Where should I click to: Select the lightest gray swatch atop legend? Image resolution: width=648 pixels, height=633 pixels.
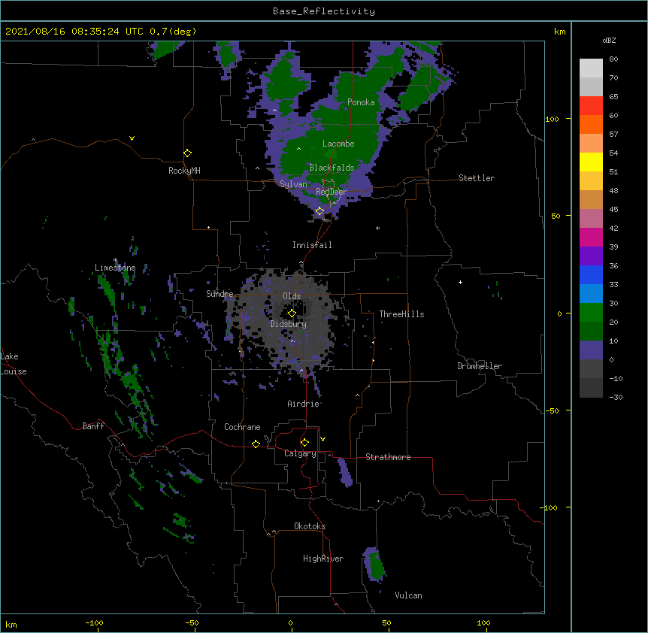[591, 68]
